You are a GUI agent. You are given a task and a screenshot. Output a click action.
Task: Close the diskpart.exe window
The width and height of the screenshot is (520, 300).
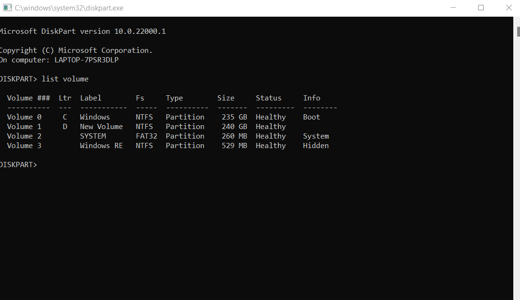coord(507,8)
